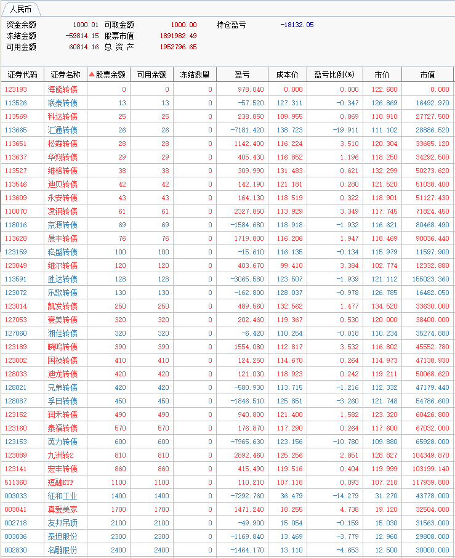Select the 晨丰转债 row name
This screenshot has height=558, width=455.
click(x=63, y=238)
